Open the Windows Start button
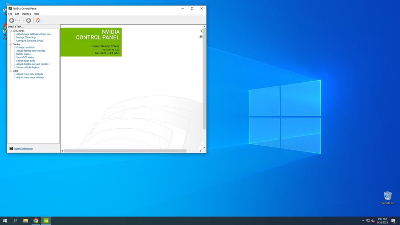 point(5,221)
